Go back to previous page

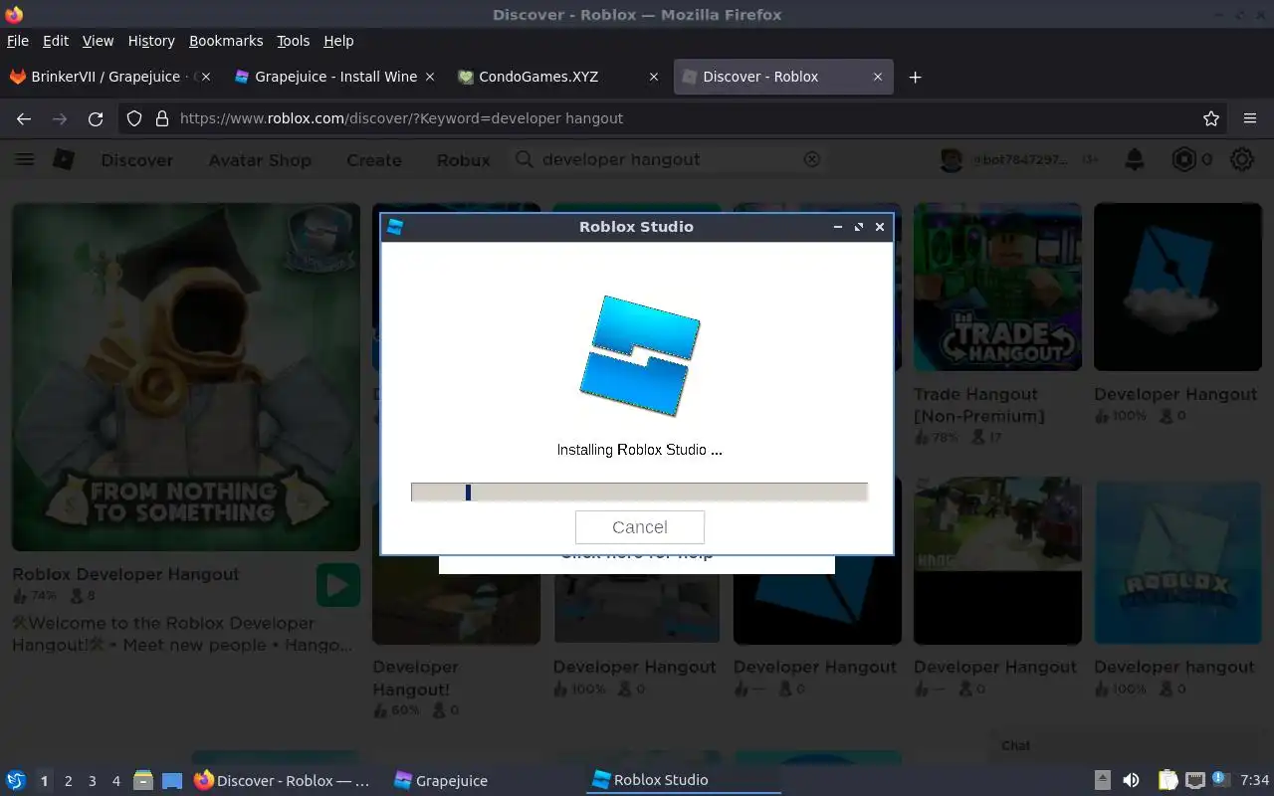pos(24,118)
